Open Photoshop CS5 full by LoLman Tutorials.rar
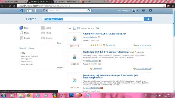 tap(106, 52)
